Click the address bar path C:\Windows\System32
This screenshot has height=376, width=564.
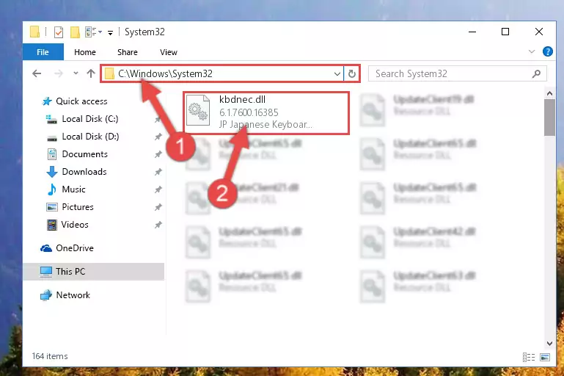(166, 74)
